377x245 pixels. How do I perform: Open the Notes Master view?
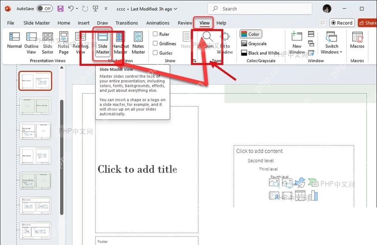coord(138,43)
